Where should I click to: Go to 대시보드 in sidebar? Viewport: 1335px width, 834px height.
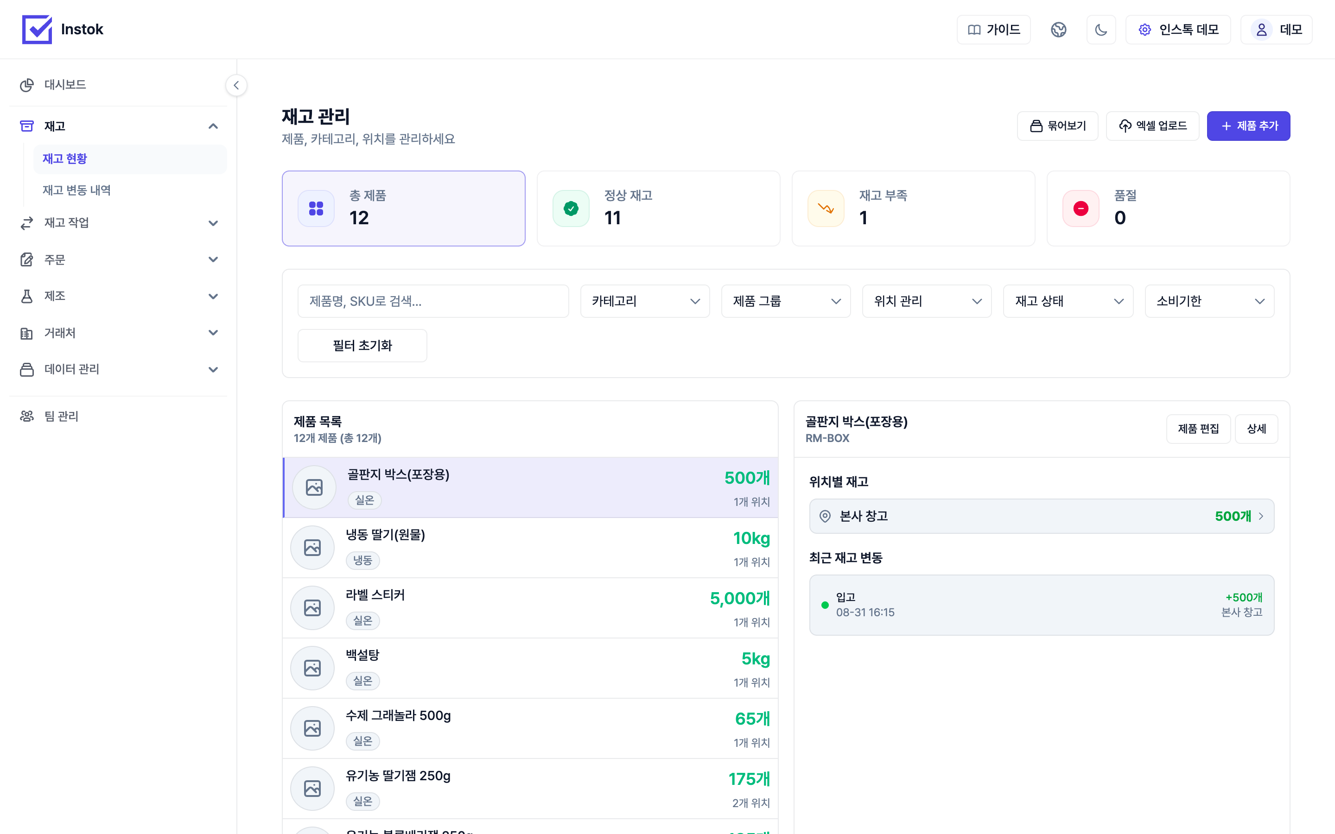click(x=118, y=84)
